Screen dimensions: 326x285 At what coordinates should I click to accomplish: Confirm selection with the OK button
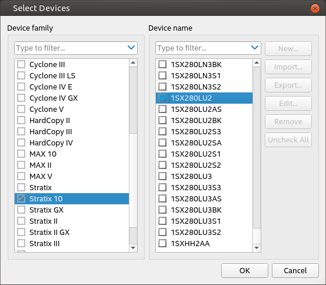tap(245, 270)
